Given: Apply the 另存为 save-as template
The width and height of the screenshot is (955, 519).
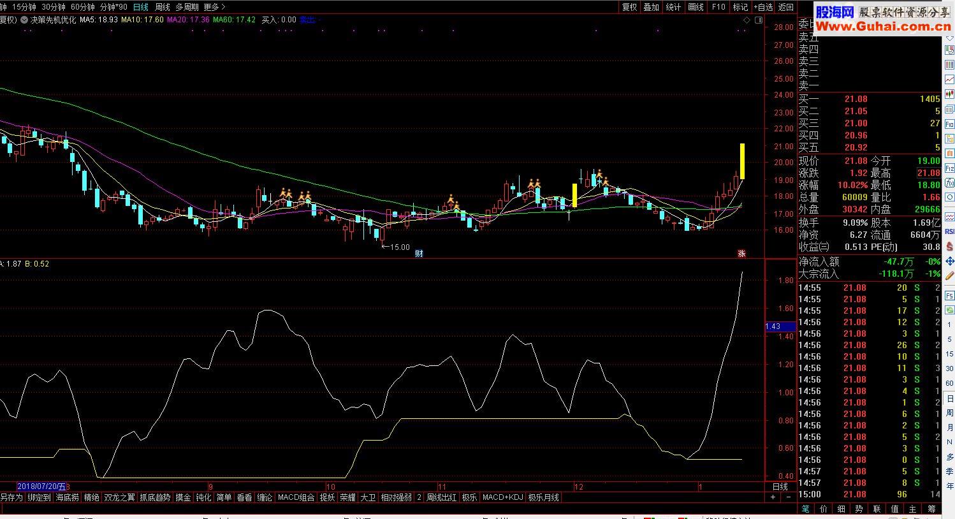Looking at the screenshot, I should (11, 497).
